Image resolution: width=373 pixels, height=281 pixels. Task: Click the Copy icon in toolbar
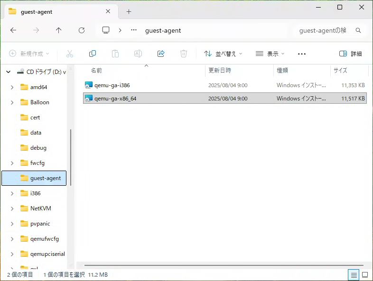(x=92, y=54)
